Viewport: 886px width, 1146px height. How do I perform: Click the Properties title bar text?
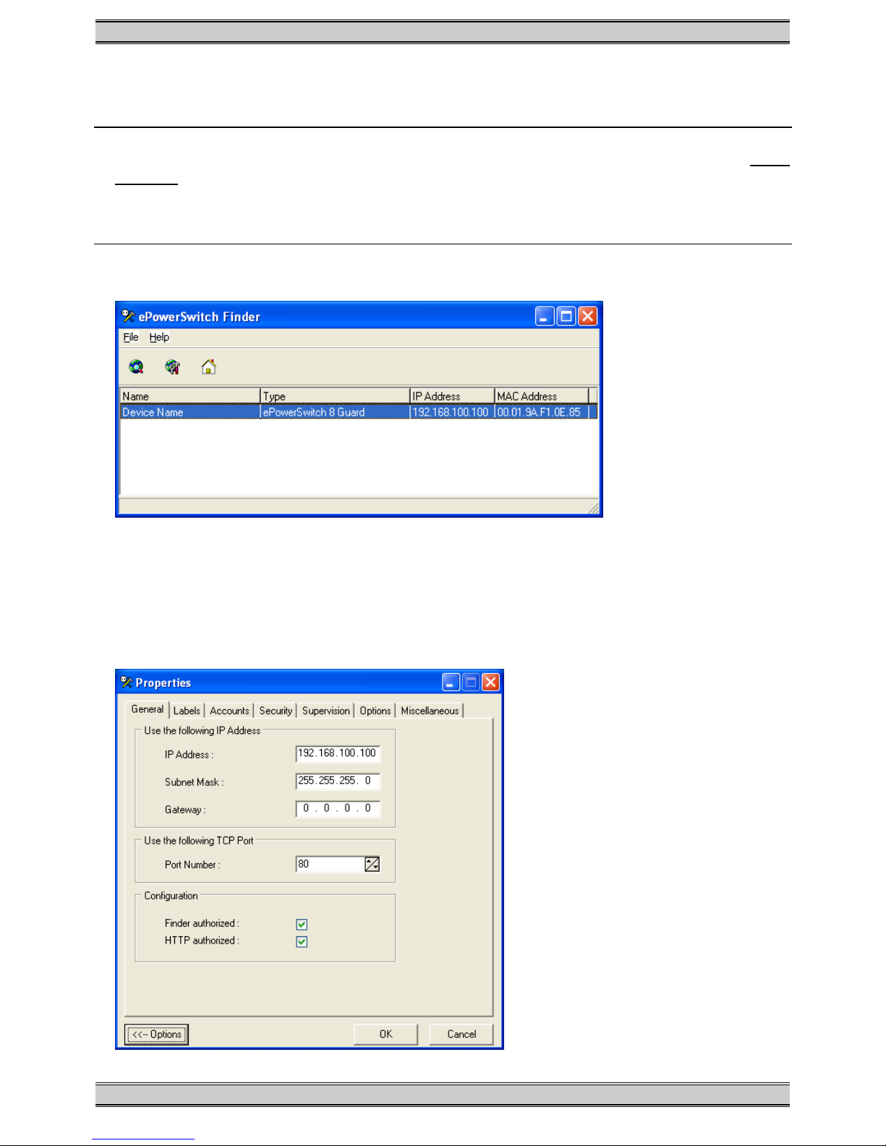[163, 683]
